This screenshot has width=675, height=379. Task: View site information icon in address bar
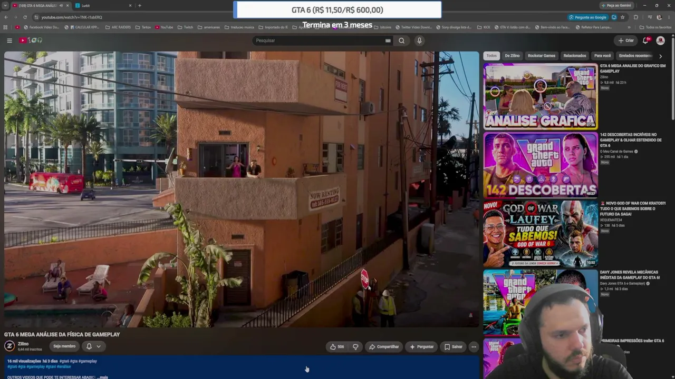[36, 17]
